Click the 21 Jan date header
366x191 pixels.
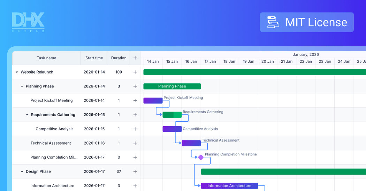click(x=287, y=61)
